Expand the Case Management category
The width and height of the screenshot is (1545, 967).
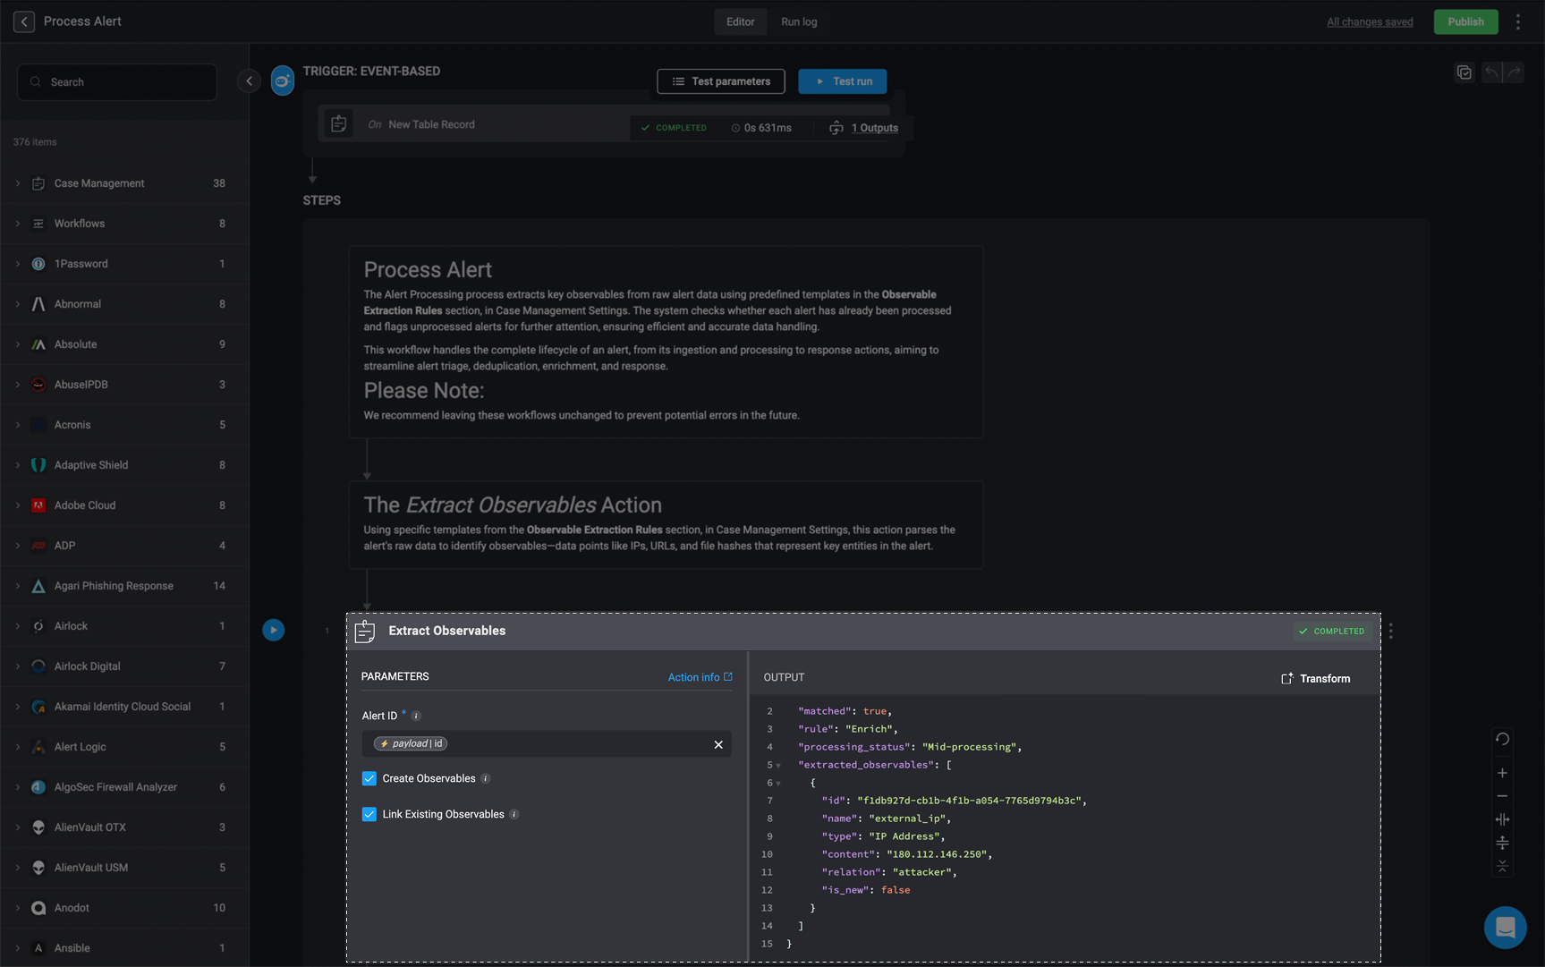18,183
